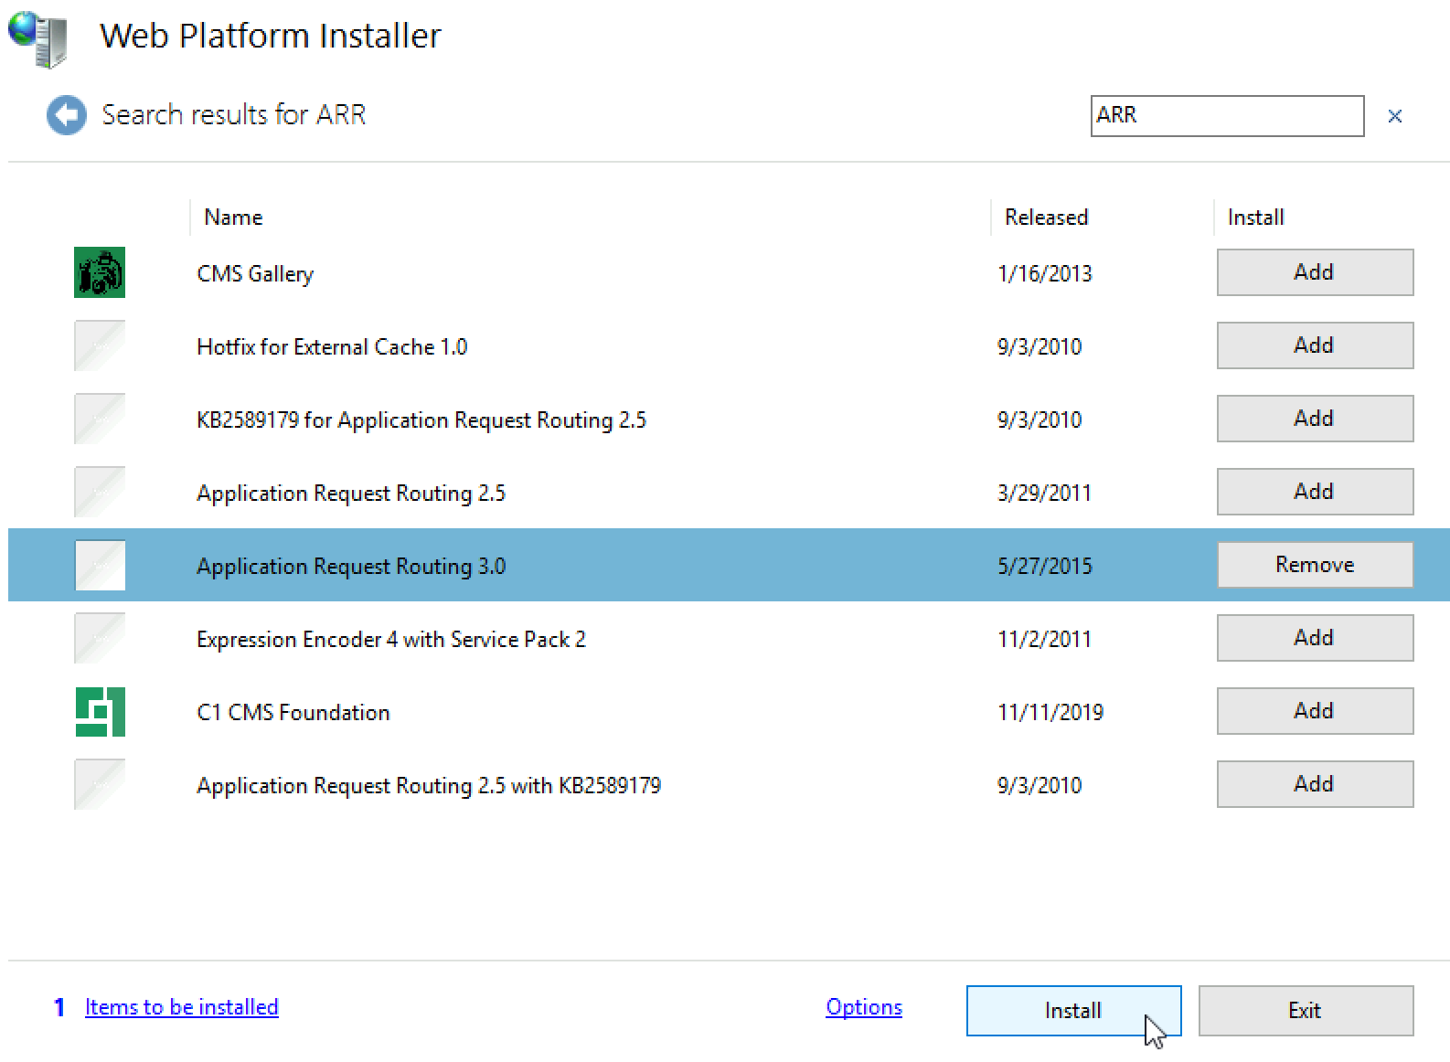Select Expression Encoder 4 with Service Pack 2 name
The width and height of the screenshot is (1450, 1062).
[391, 639]
